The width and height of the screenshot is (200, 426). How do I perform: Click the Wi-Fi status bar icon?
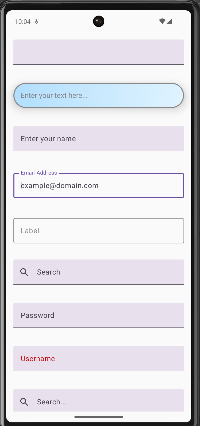point(162,21)
